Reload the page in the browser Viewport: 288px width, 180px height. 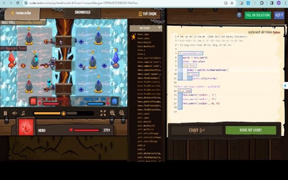click(x=18, y=3)
